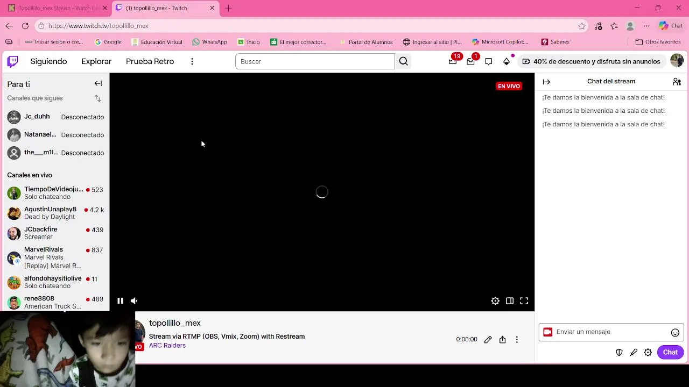Enter fullscreen on the video player
This screenshot has height=387, width=689.
pyautogui.click(x=524, y=301)
